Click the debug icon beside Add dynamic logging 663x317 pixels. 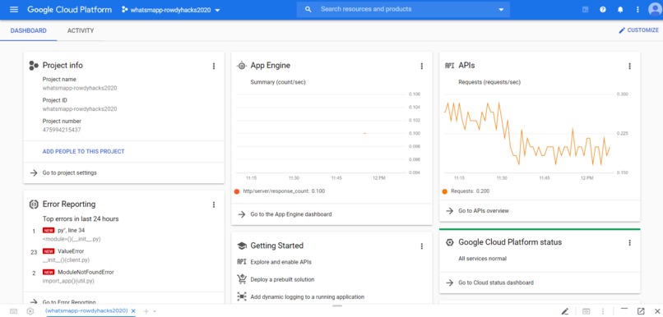242,296
